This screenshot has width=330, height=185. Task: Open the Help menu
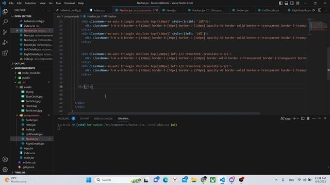(x=81, y=3)
